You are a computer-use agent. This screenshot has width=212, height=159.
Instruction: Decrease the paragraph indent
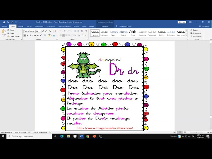tap(75, 31)
